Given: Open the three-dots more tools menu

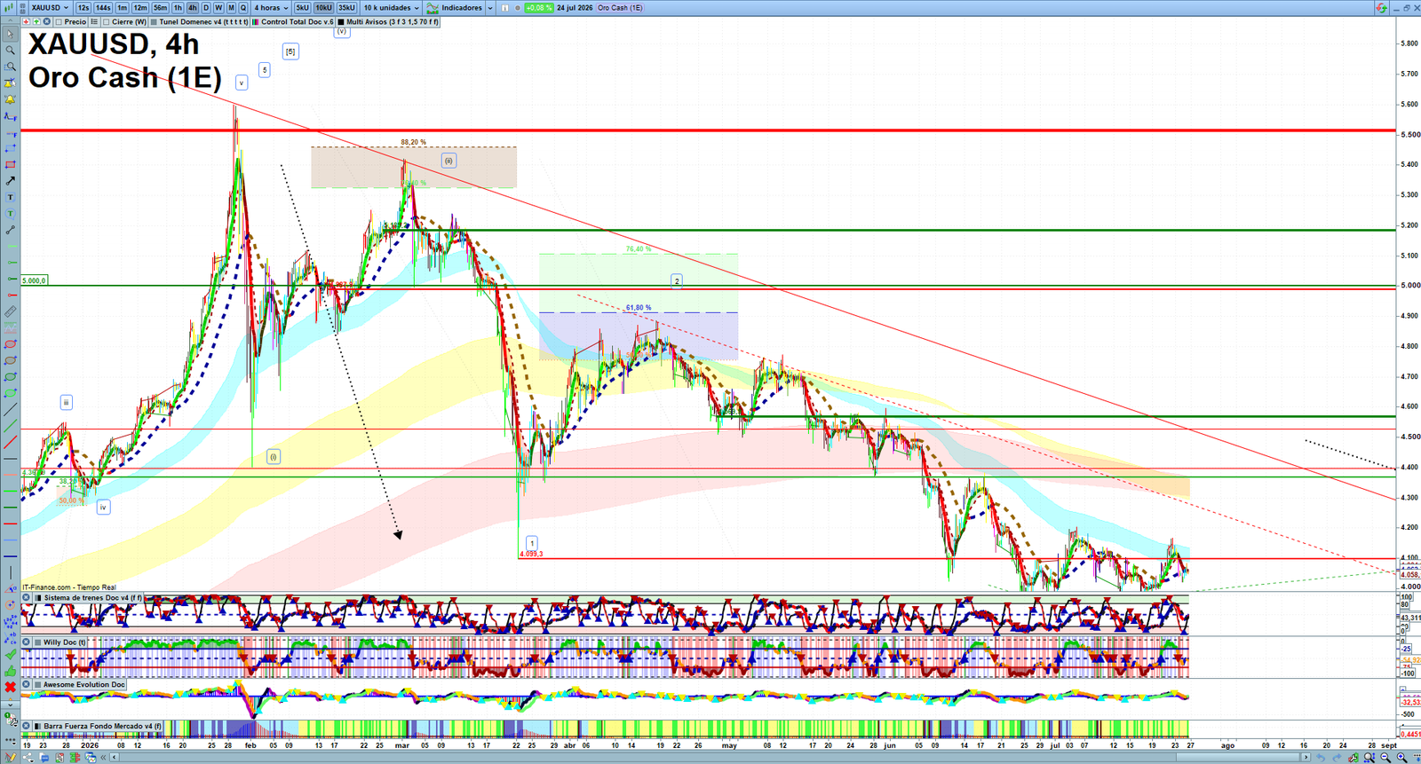Looking at the screenshot, I should click(x=10, y=741).
